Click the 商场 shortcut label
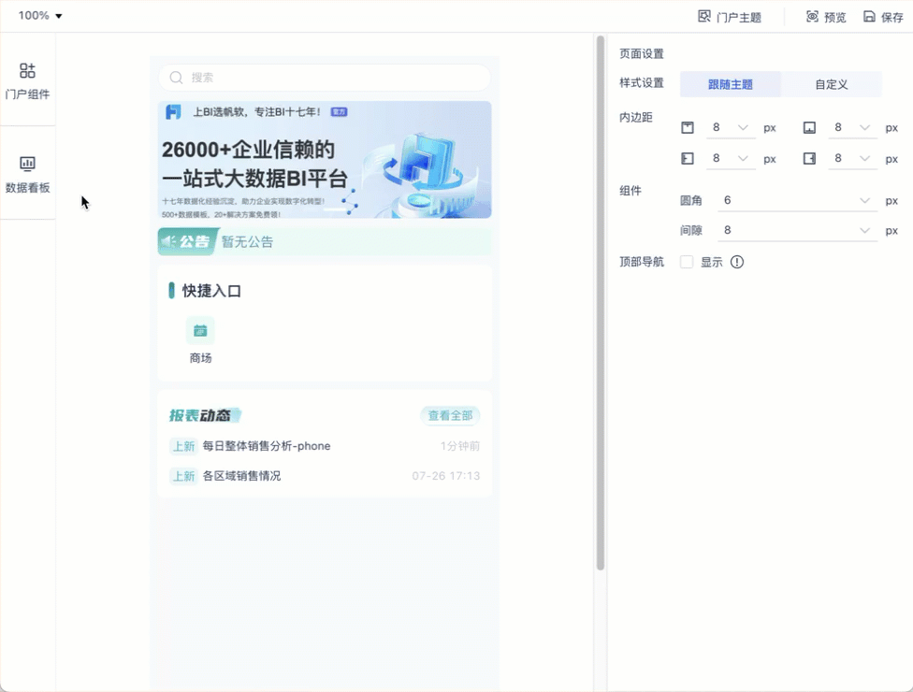Image resolution: width=913 pixels, height=692 pixels. [x=200, y=358]
